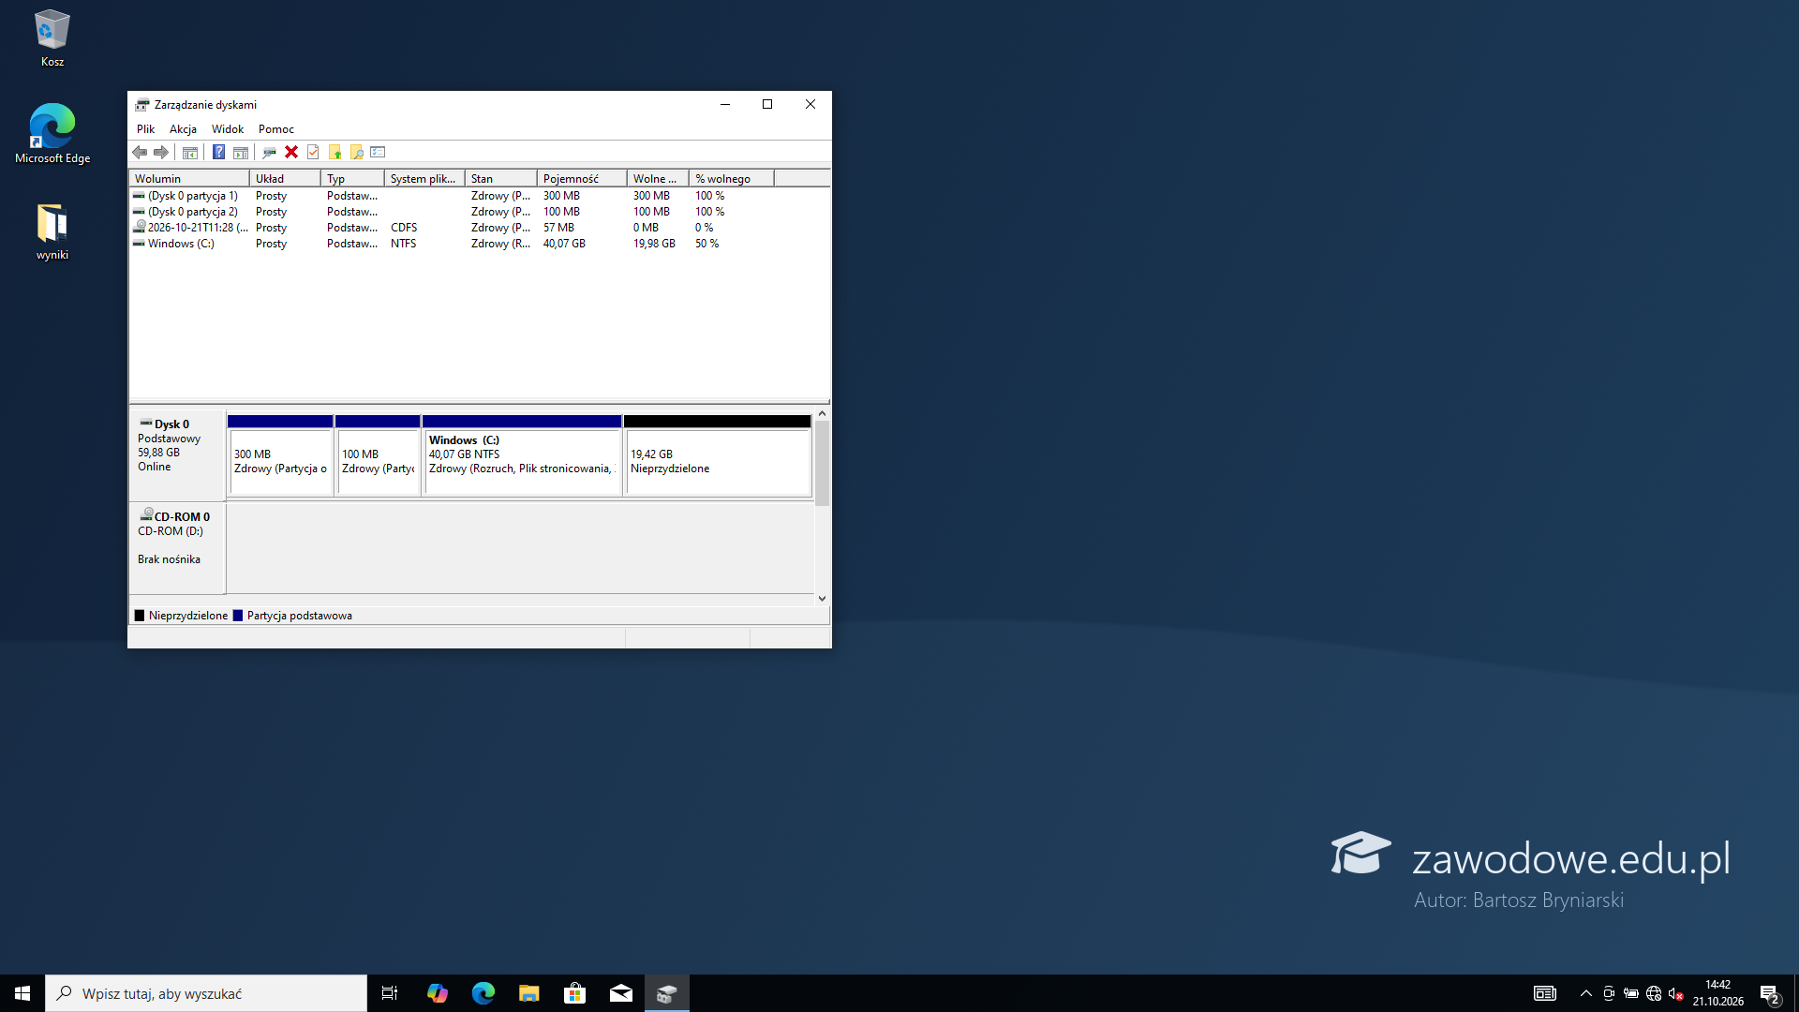Screen dimensions: 1799x1012
Task: Sort by Wolumin column header
Action: tap(189, 179)
